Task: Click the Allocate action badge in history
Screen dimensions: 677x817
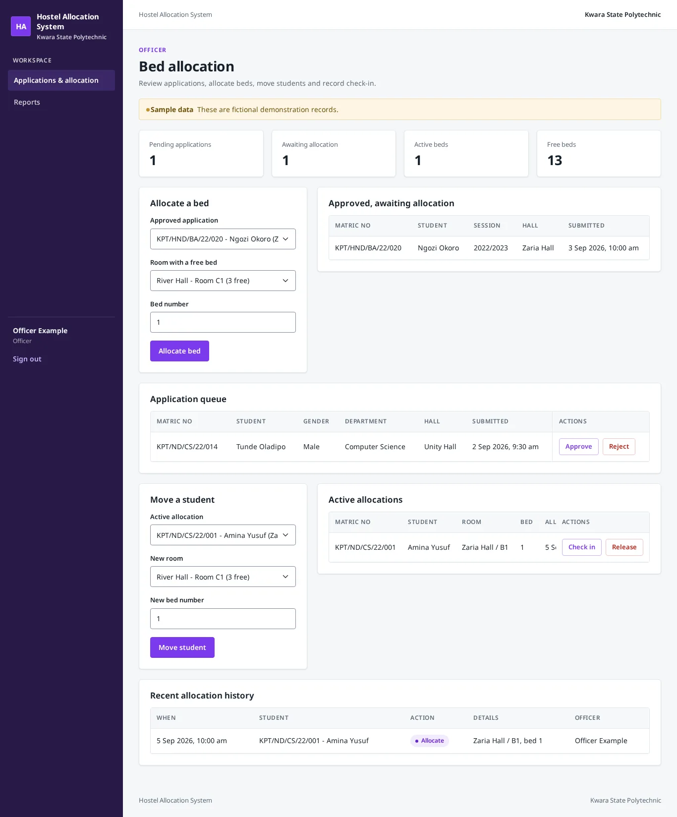Action: coord(430,741)
